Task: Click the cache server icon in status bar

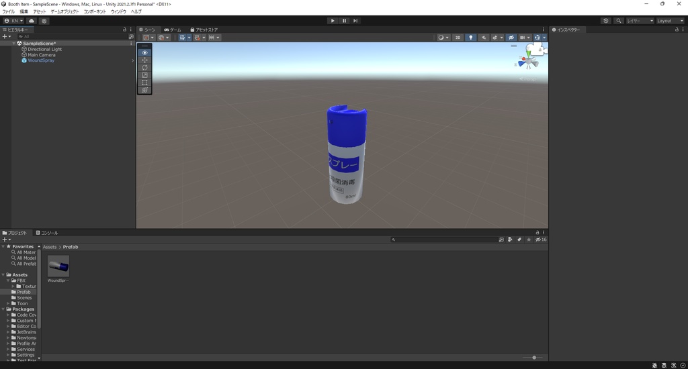Action: click(x=664, y=365)
